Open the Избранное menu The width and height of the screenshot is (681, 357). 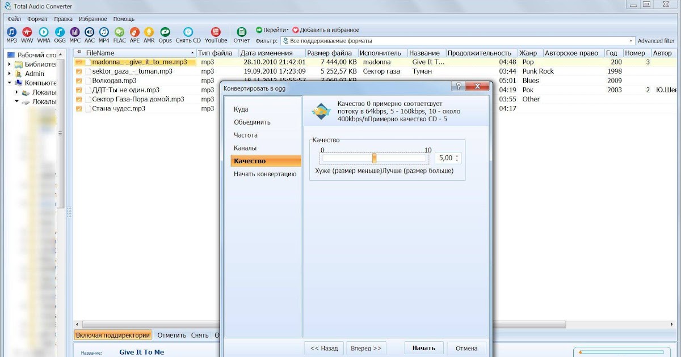(94, 19)
